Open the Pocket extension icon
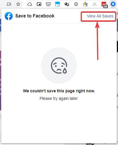Screen dimensions: 118x145 pos(48,4)
